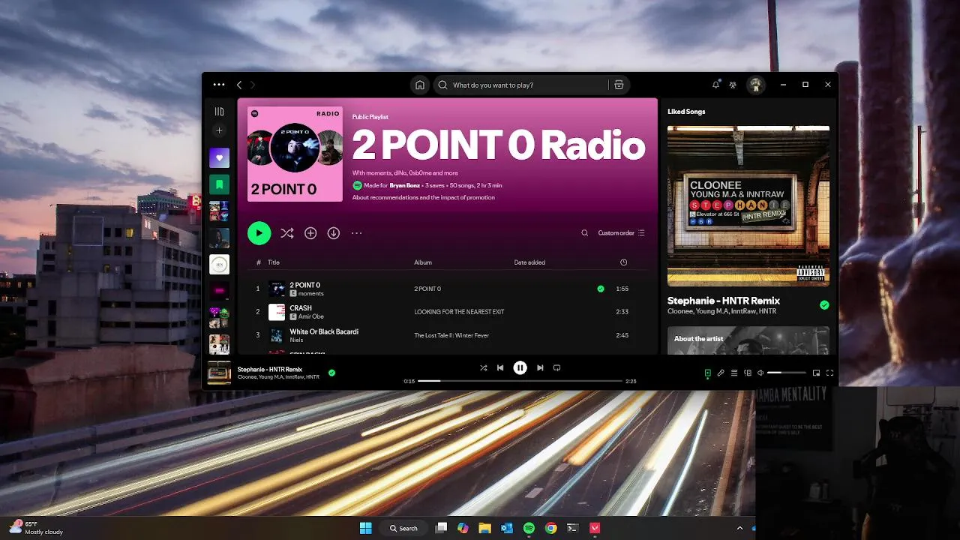The width and height of the screenshot is (960, 540).
Task: Sort by Date added column header
Action: click(x=529, y=262)
